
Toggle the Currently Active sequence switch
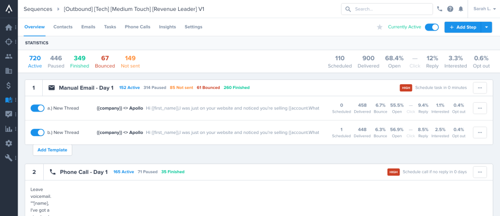coord(431,27)
